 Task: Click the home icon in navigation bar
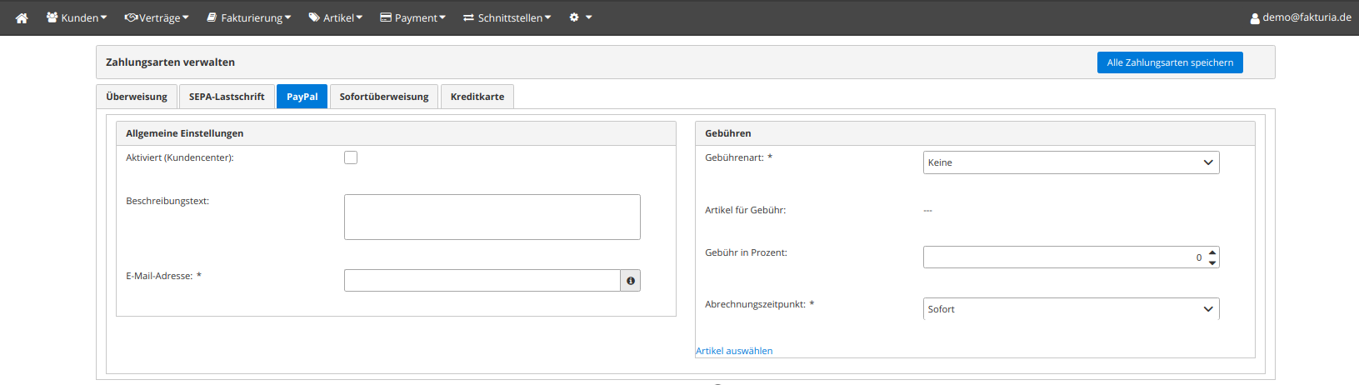point(22,17)
